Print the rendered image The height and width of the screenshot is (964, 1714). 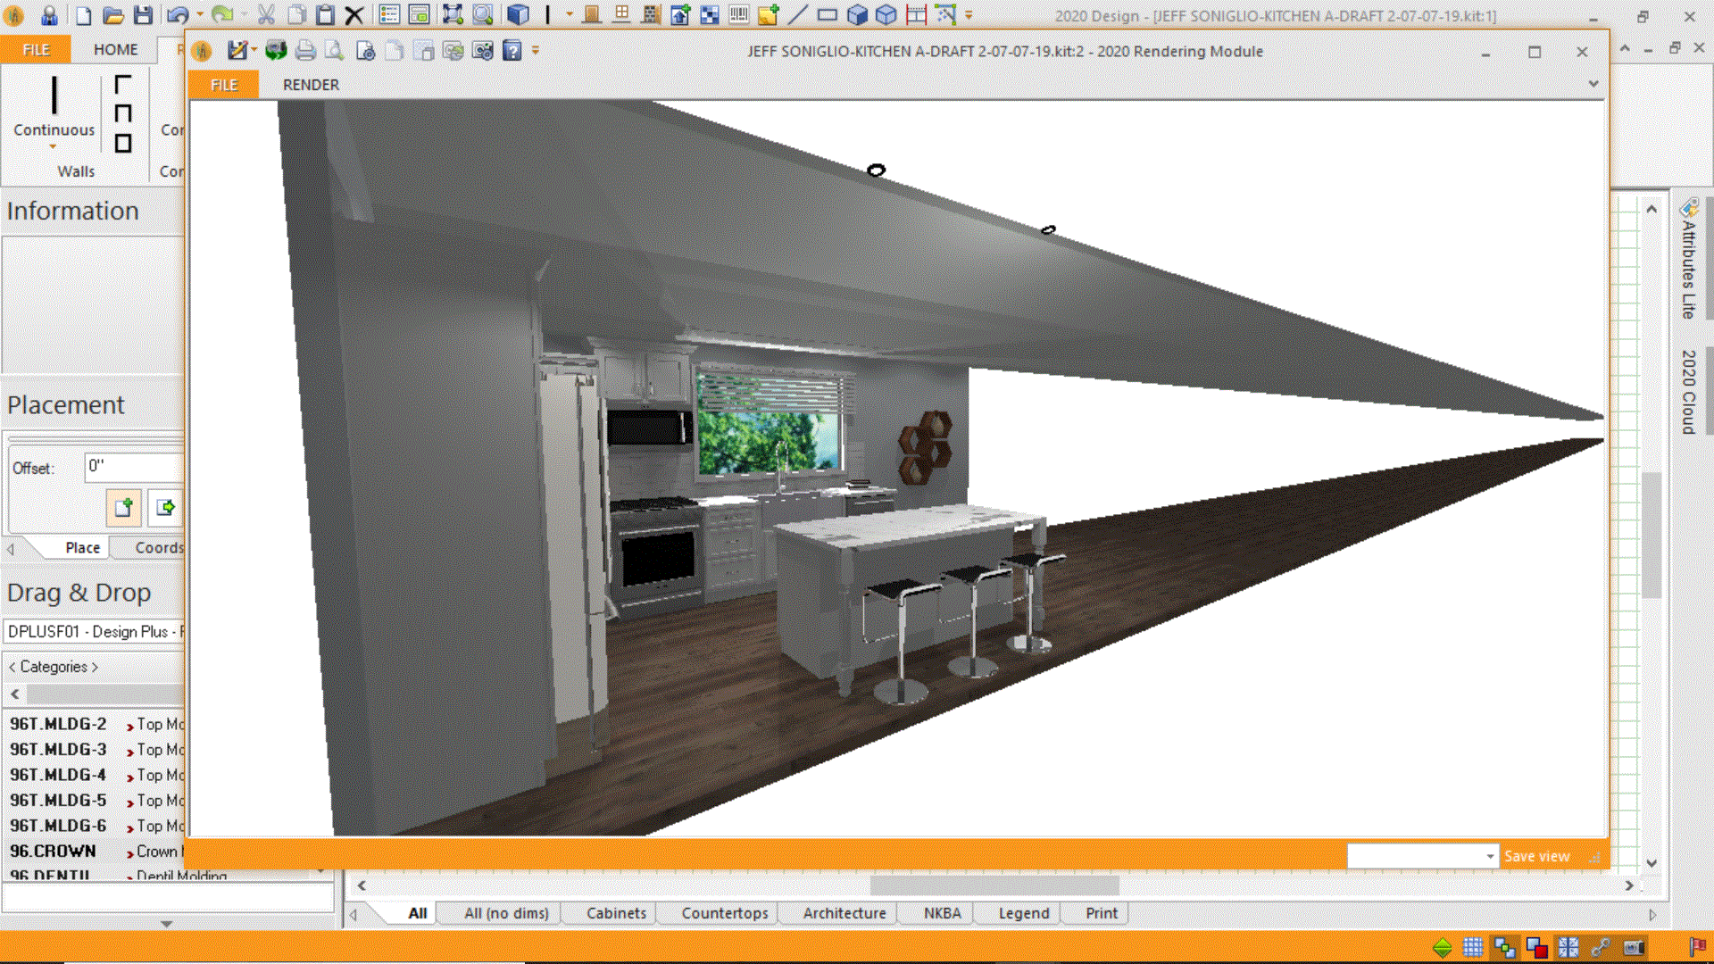(x=305, y=51)
